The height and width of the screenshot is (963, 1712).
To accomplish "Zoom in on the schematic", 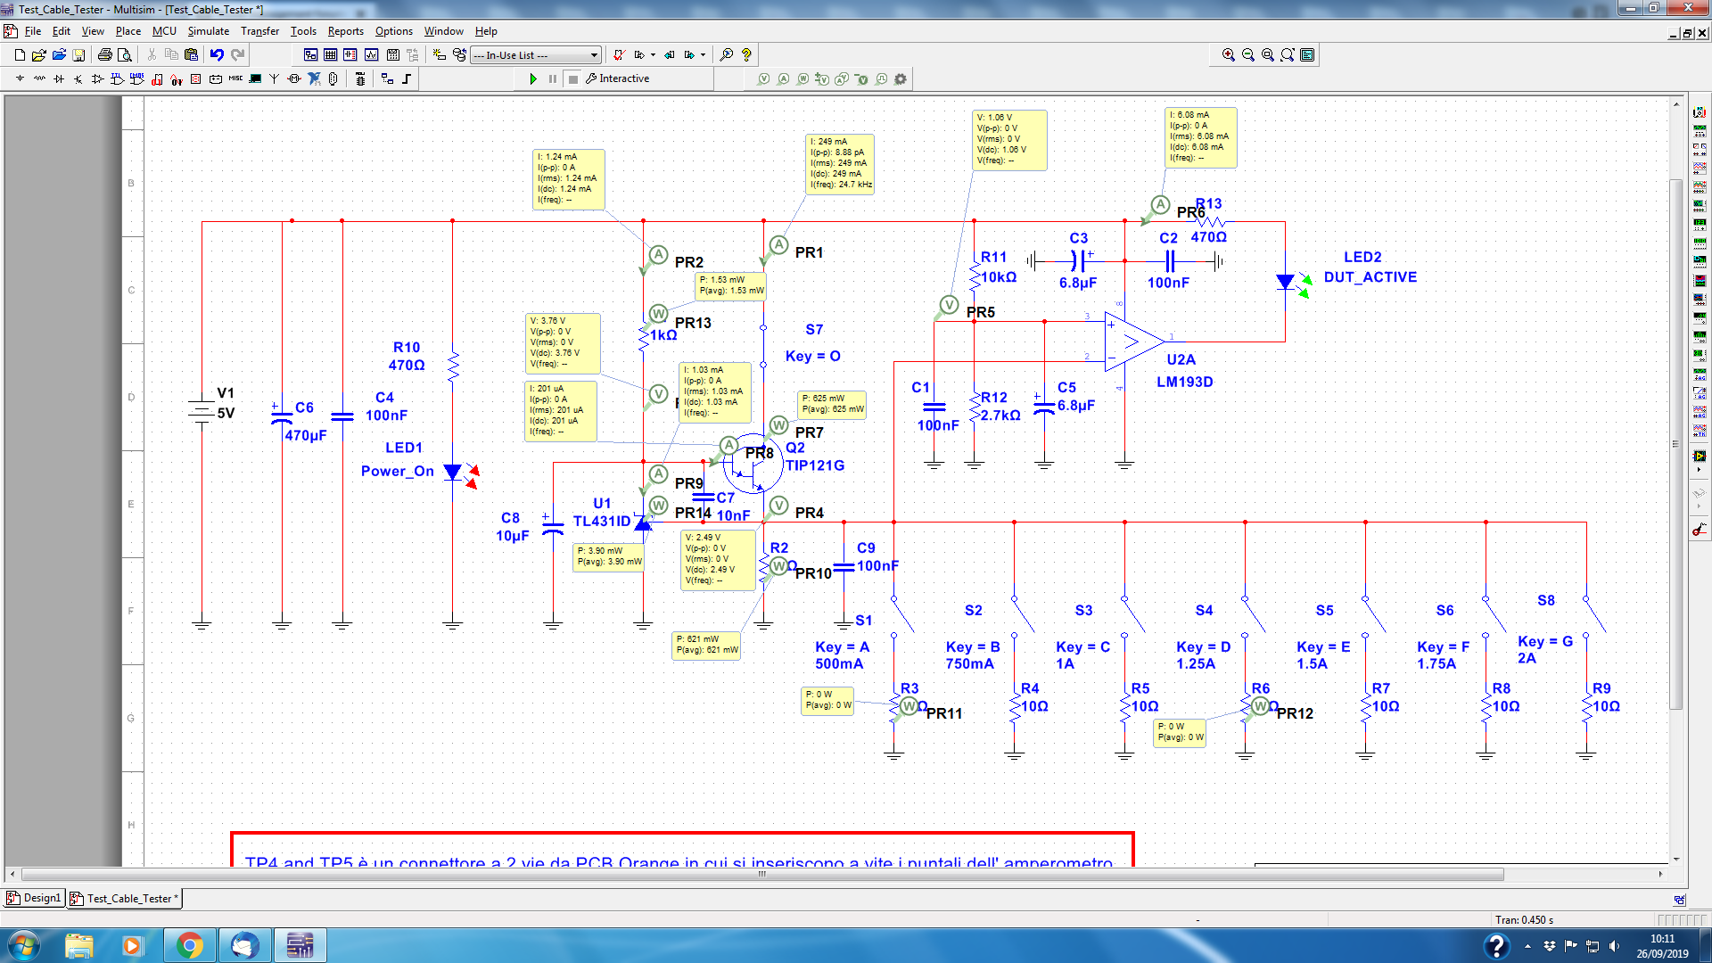I will click(1229, 55).
